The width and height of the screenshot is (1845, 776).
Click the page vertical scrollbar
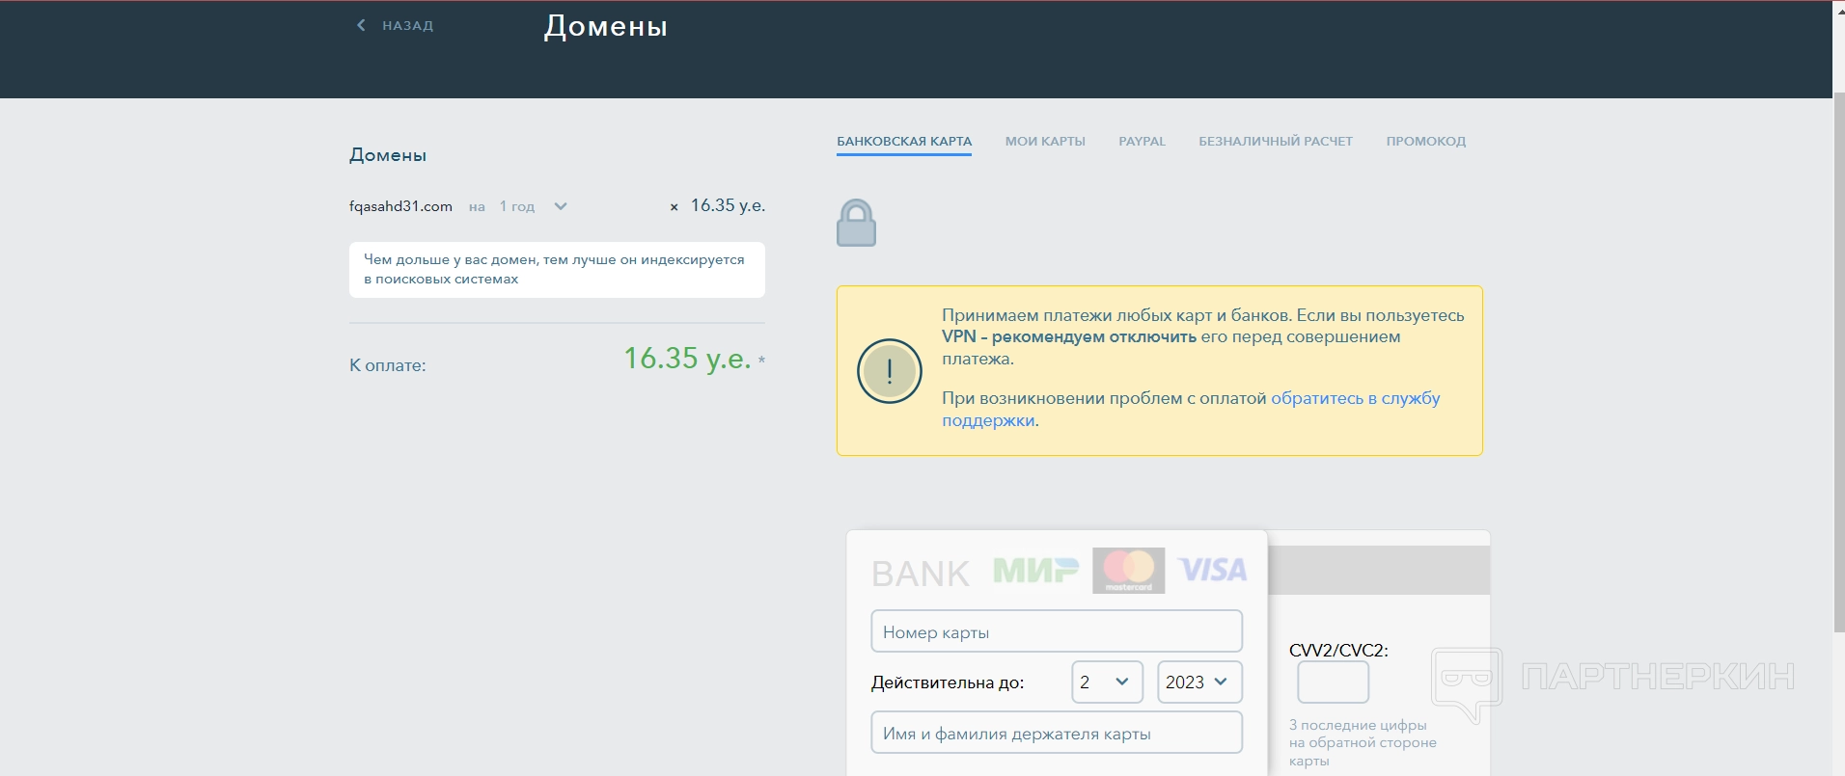coord(1838,364)
